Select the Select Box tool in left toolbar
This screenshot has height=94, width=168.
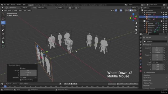point(3,15)
